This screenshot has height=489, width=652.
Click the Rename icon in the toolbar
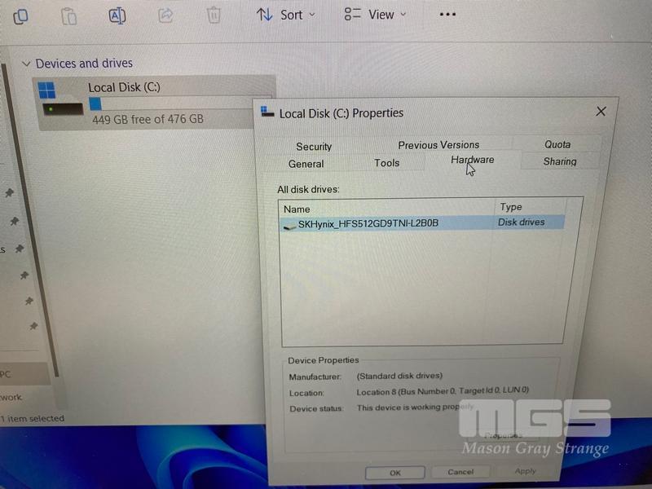(x=117, y=15)
